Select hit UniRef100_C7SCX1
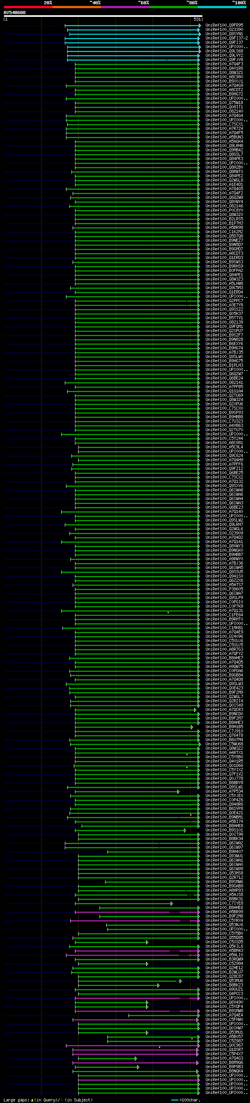The width and height of the screenshot is (250, 1103). click(224, 124)
